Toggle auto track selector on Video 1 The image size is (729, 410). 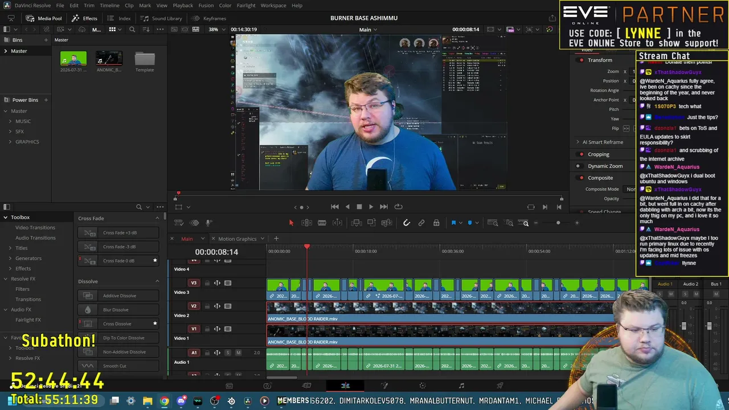(217, 329)
